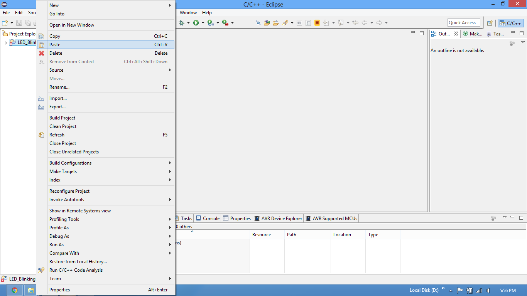Toggle the orange Mark Occurrences icon
This screenshot has height=296, width=527.
pyautogui.click(x=317, y=23)
